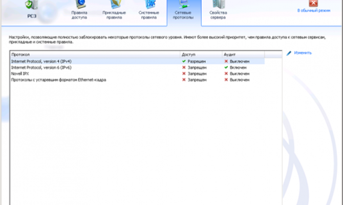Click the pencil icon next to Изменить

pyautogui.click(x=289, y=53)
